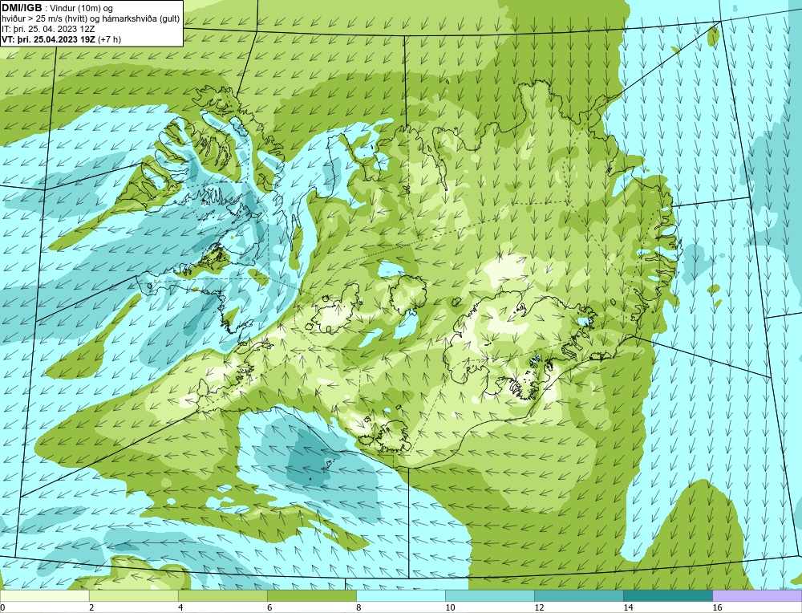
Task: Click the legend scale label '10'
Action: (450, 607)
